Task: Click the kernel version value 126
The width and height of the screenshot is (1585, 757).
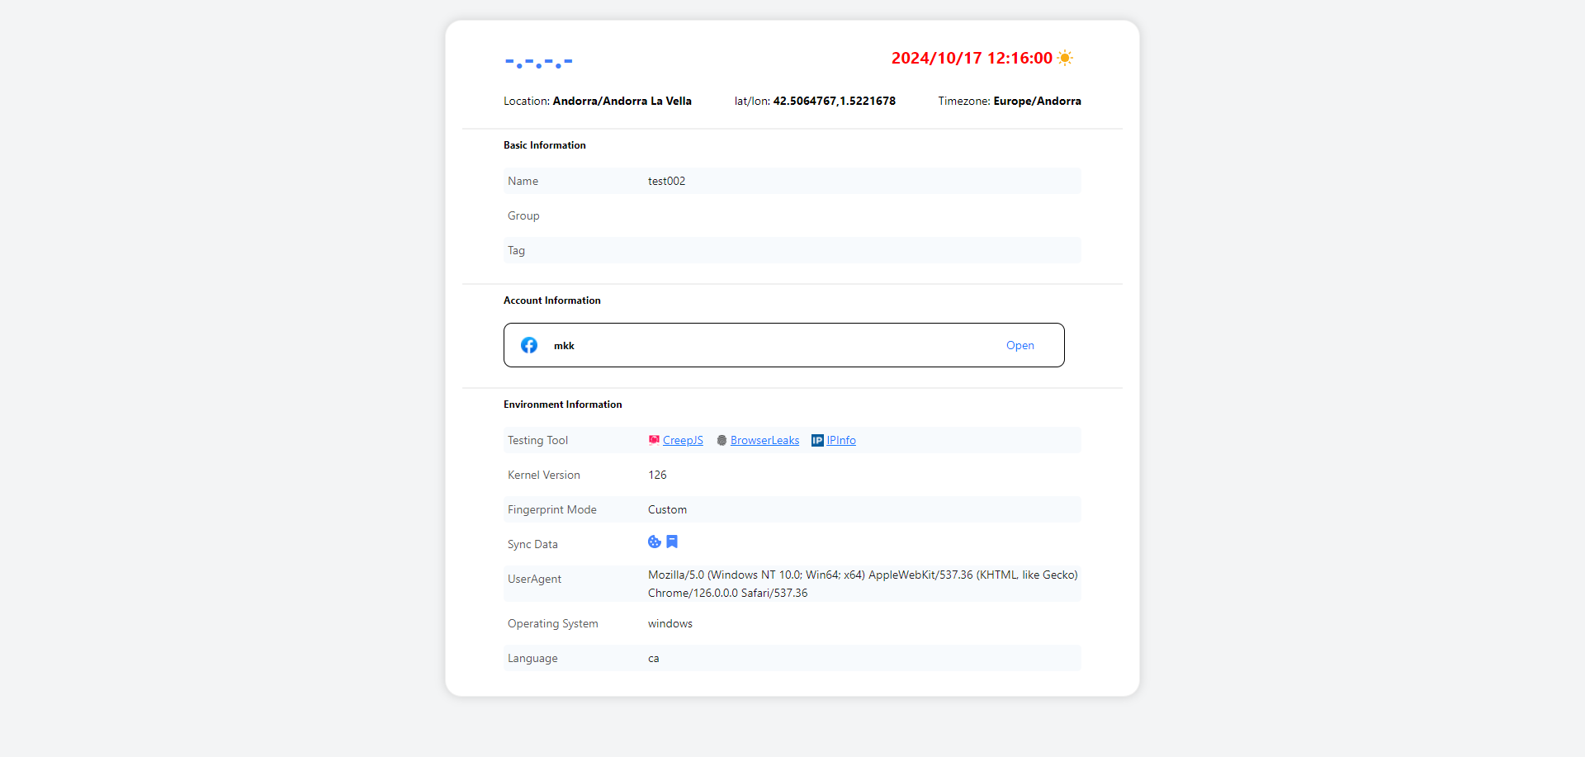Action: click(657, 475)
